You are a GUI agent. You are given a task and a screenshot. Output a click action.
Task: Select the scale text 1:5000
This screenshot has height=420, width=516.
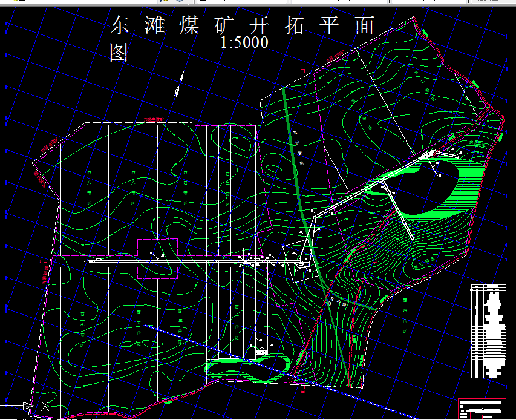[244, 42]
